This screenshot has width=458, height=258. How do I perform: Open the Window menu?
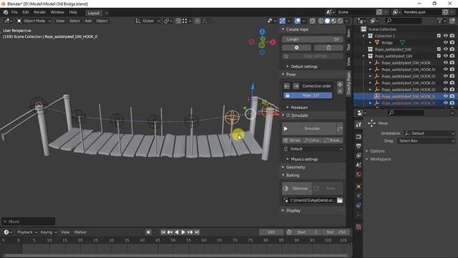pyautogui.click(x=57, y=12)
